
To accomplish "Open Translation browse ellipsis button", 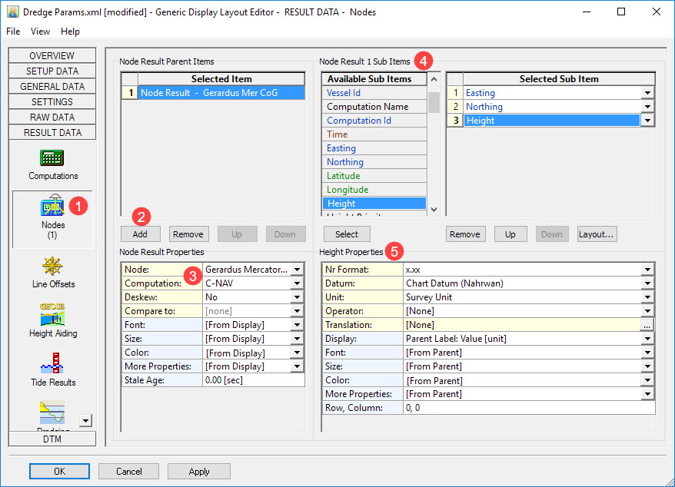I will (648, 325).
